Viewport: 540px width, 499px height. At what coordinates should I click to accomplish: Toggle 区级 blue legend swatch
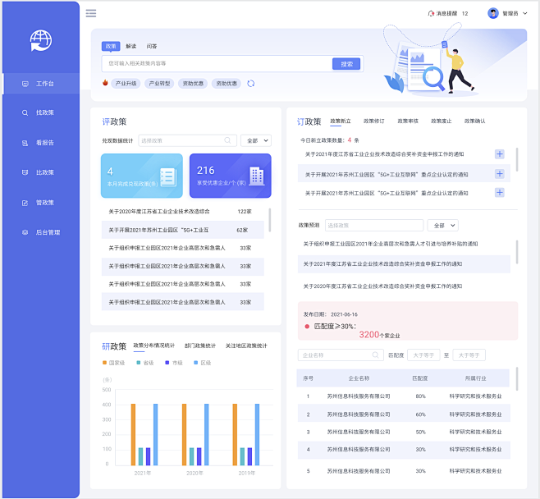pos(195,363)
